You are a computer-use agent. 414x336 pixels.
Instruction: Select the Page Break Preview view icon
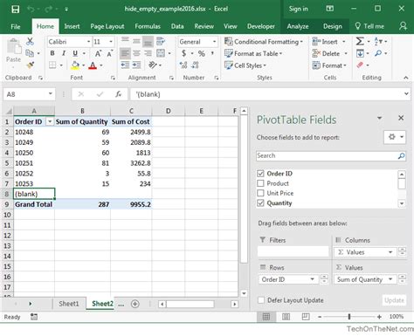click(306, 317)
